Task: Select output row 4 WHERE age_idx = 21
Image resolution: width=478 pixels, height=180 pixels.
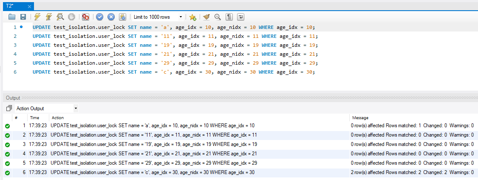Action: [235, 154]
